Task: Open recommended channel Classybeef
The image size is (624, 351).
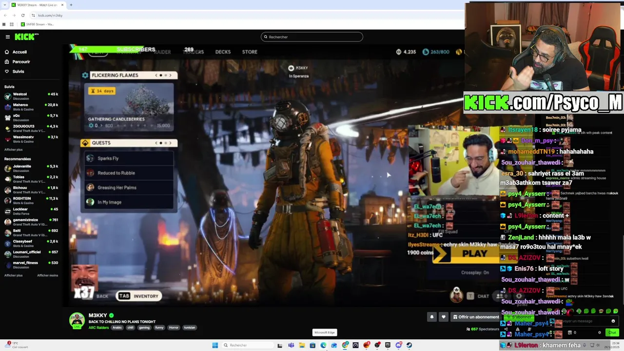Action: (x=31, y=243)
